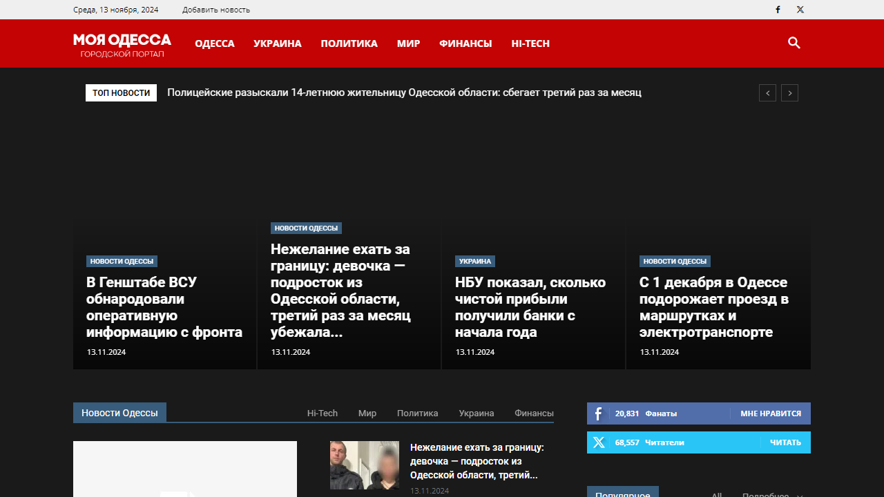Select the Украина filter tab
Screen dimensions: 884x497
[477, 413]
